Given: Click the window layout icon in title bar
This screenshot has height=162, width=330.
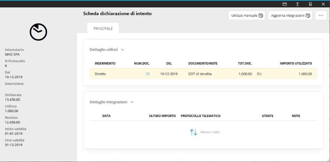Looking at the screenshot, I should [285, 4].
